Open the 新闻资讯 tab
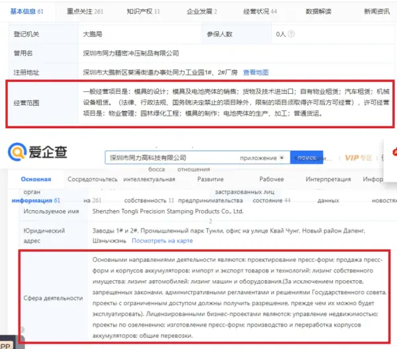The height and width of the screenshot is (349, 397). tap(376, 11)
